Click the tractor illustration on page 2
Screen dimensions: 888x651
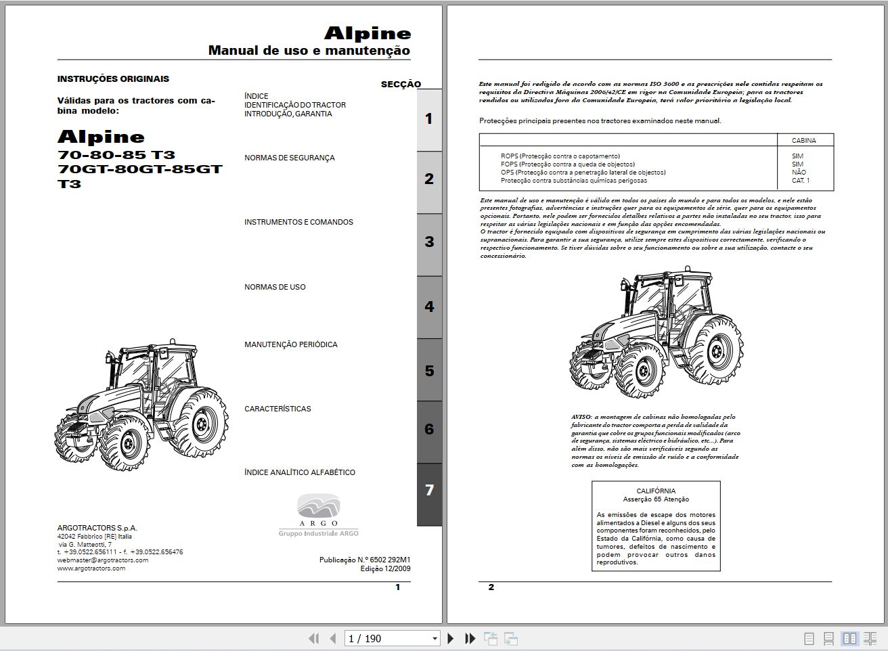click(x=657, y=332)
